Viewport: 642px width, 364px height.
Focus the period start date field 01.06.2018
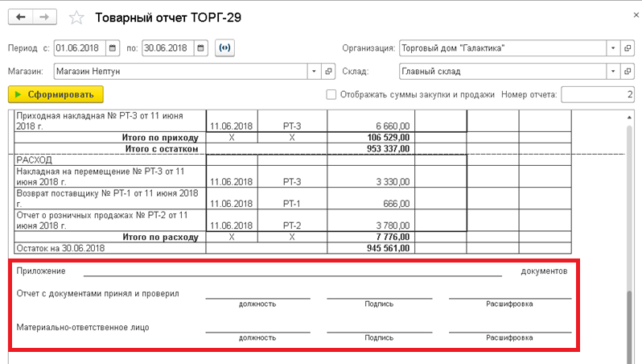[x=80, y=48]
